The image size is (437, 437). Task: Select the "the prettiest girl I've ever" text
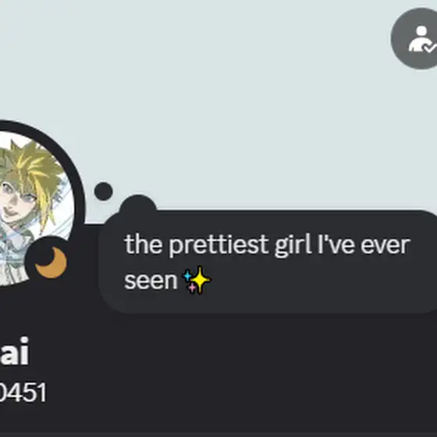267,245
